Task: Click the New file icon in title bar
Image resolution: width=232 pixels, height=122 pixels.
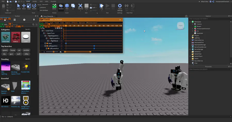Action: pyautogui.click(x=8, y=2)
